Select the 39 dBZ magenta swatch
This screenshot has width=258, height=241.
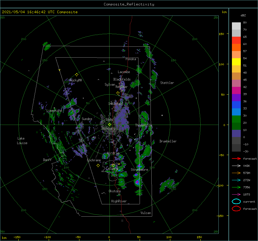tap(236, 90)
